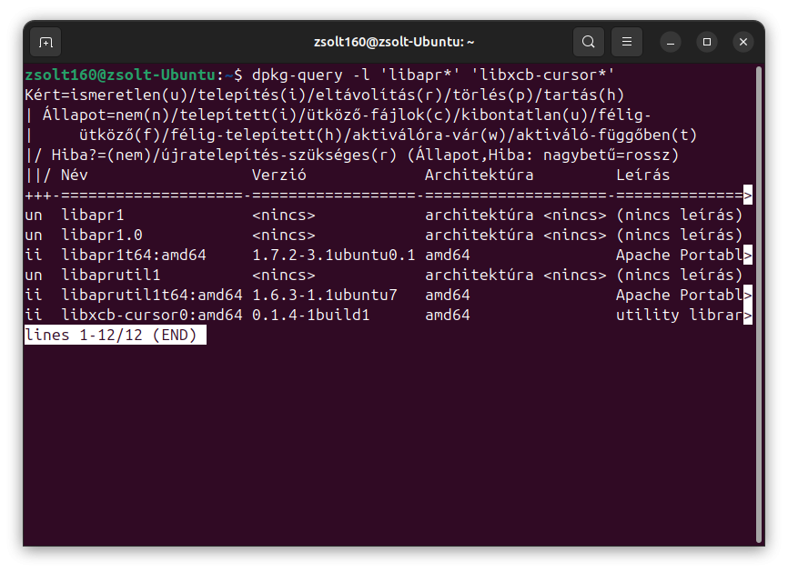
Task: Open the terminal search tool
Action: tap(589, 42)
